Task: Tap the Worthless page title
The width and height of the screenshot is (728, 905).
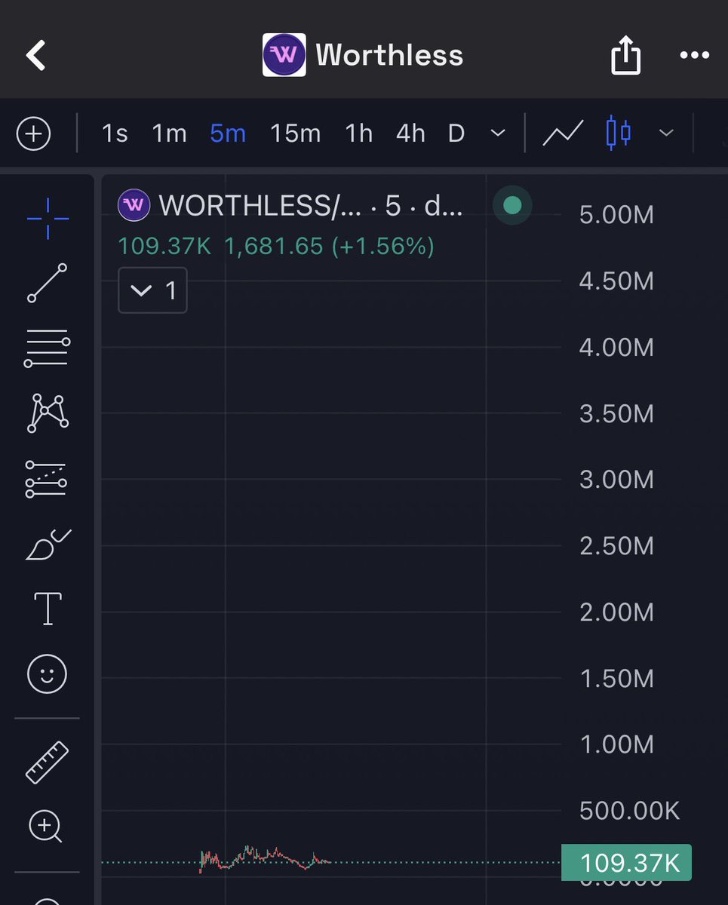Action: 389,55
